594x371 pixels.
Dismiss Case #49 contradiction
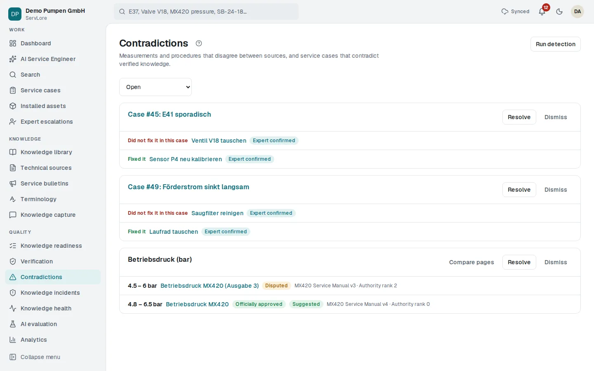coord(556,190)
